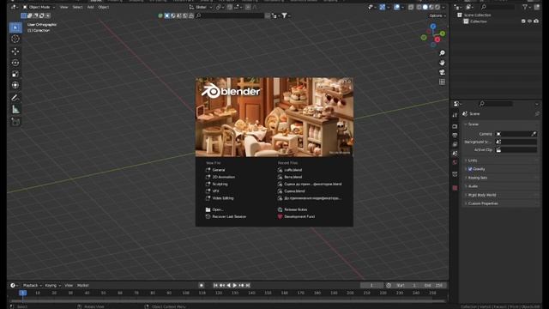Toggle X-ray view button
This screenshot has width=549, height=309.
411,7
